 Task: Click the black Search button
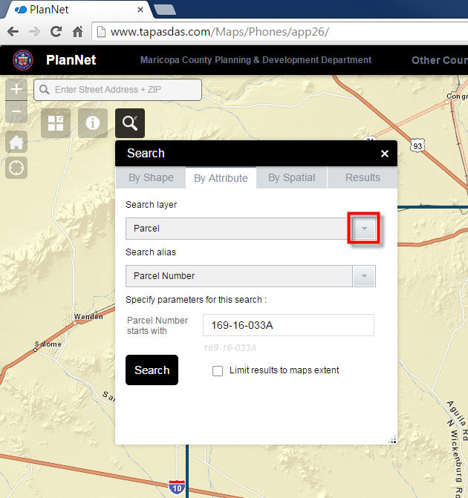(152, 370)
